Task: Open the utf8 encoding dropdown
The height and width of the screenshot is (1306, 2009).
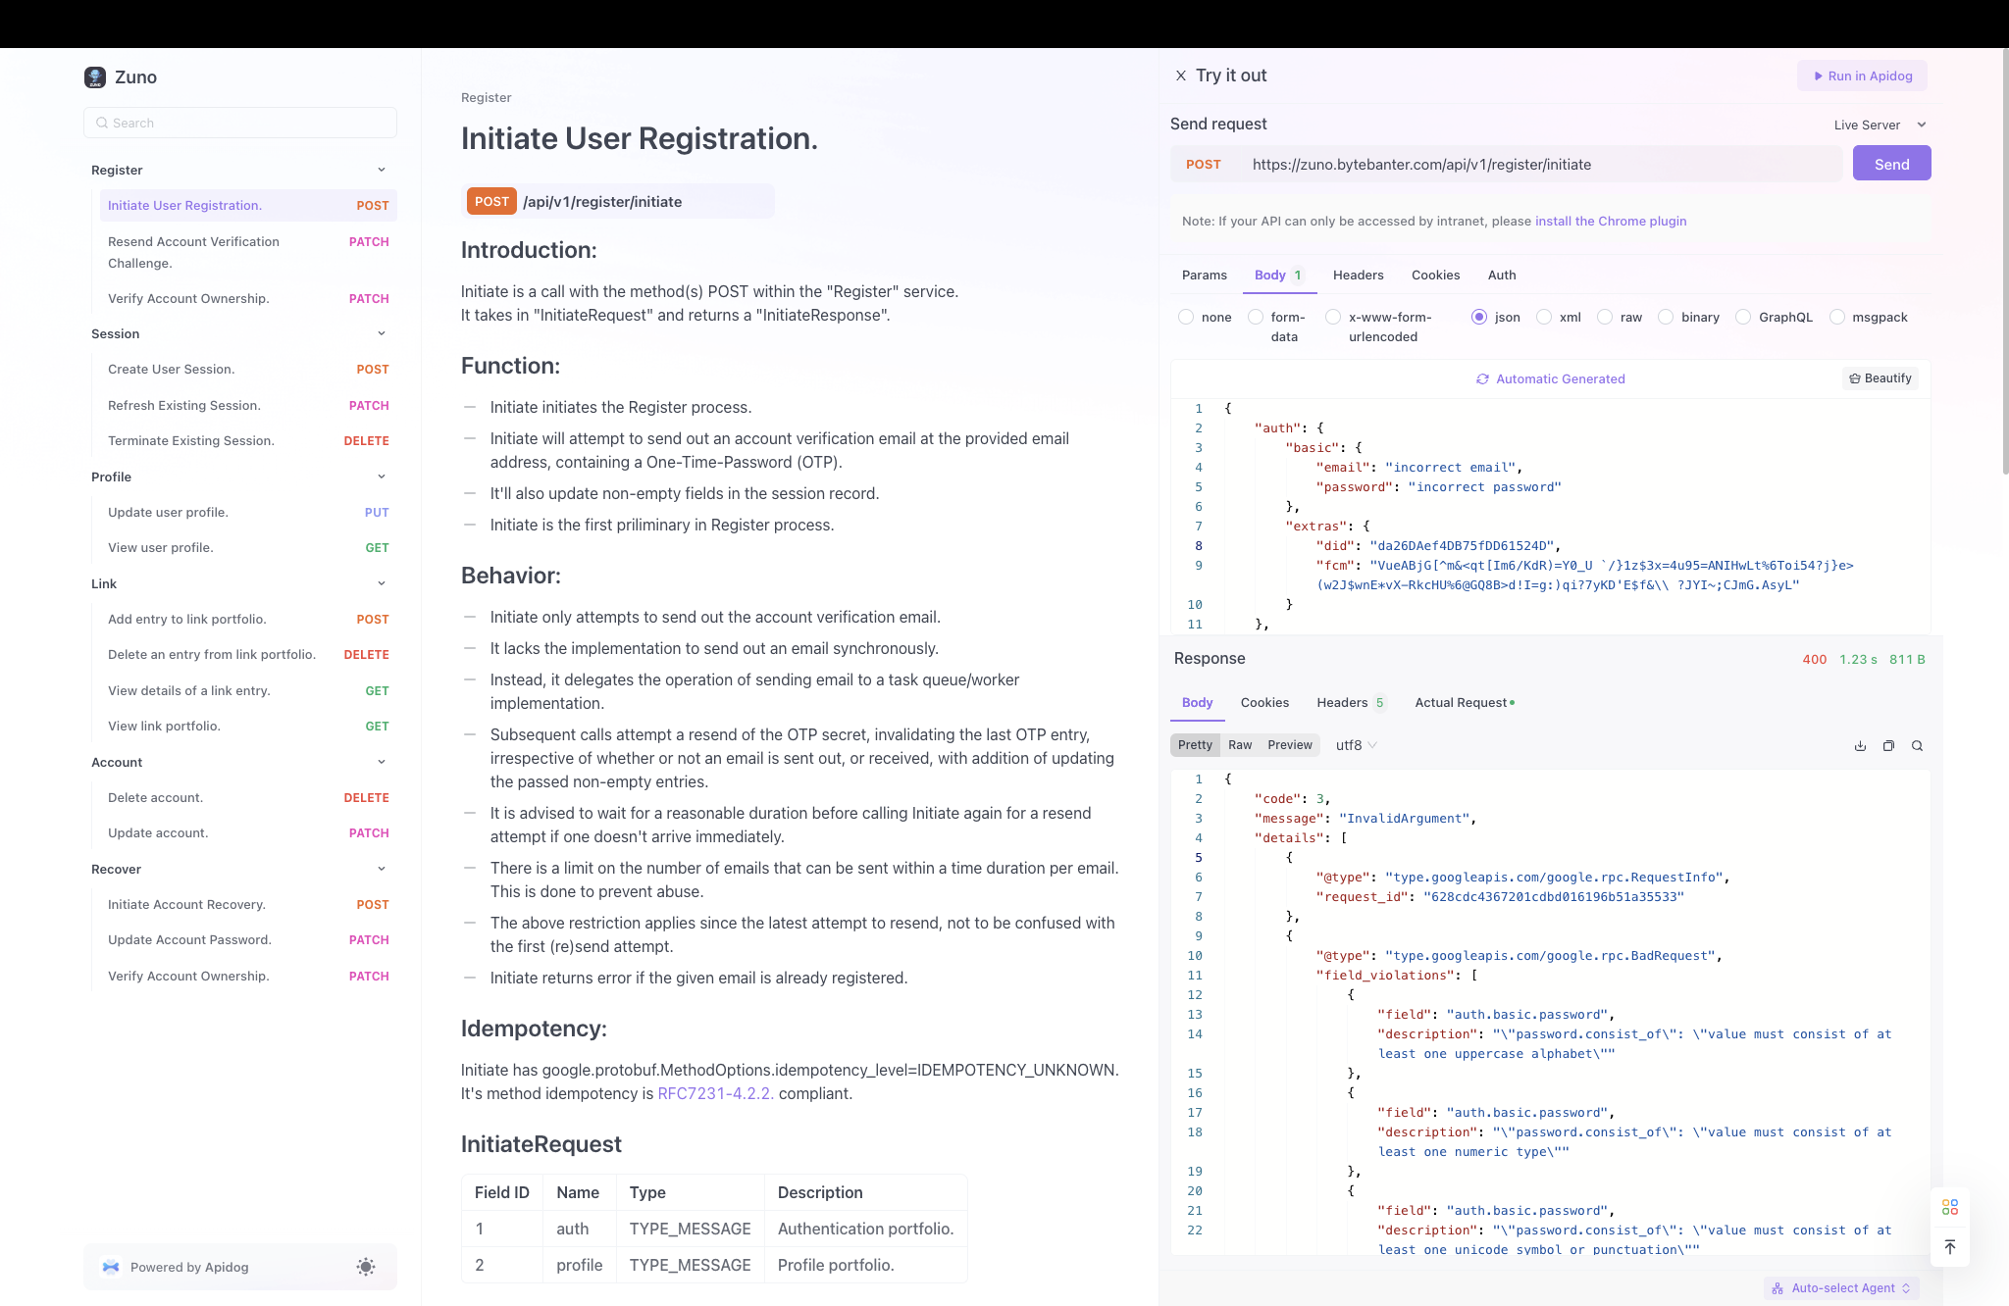Action: (1357, 745)
